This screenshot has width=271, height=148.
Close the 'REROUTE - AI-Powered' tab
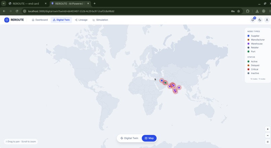coord(88,3)
